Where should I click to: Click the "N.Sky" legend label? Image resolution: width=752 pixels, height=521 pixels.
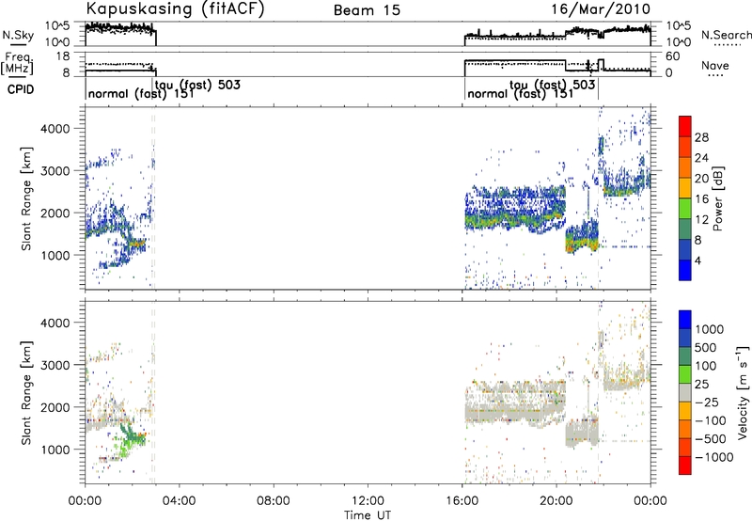point(18,35)
